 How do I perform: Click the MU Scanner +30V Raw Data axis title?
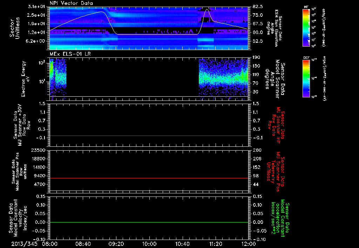[21, 125]
